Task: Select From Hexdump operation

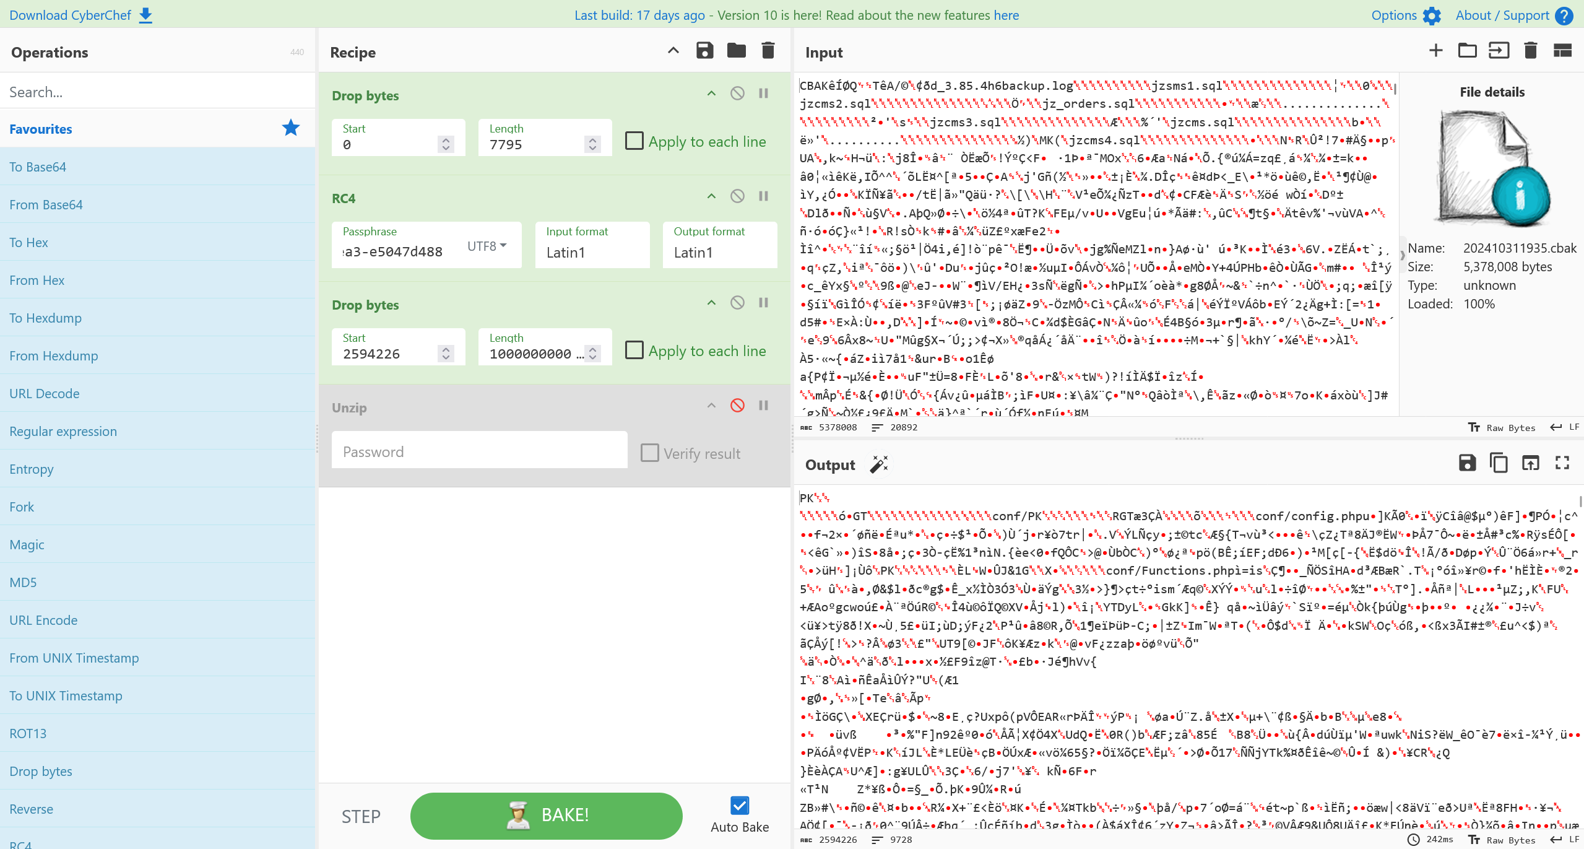Action: pos(157,355)
